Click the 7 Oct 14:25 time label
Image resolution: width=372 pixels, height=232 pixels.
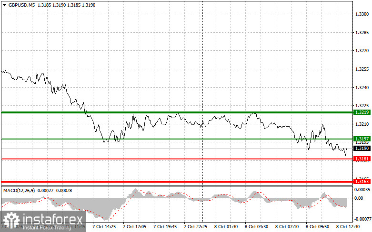click(104, 227)
